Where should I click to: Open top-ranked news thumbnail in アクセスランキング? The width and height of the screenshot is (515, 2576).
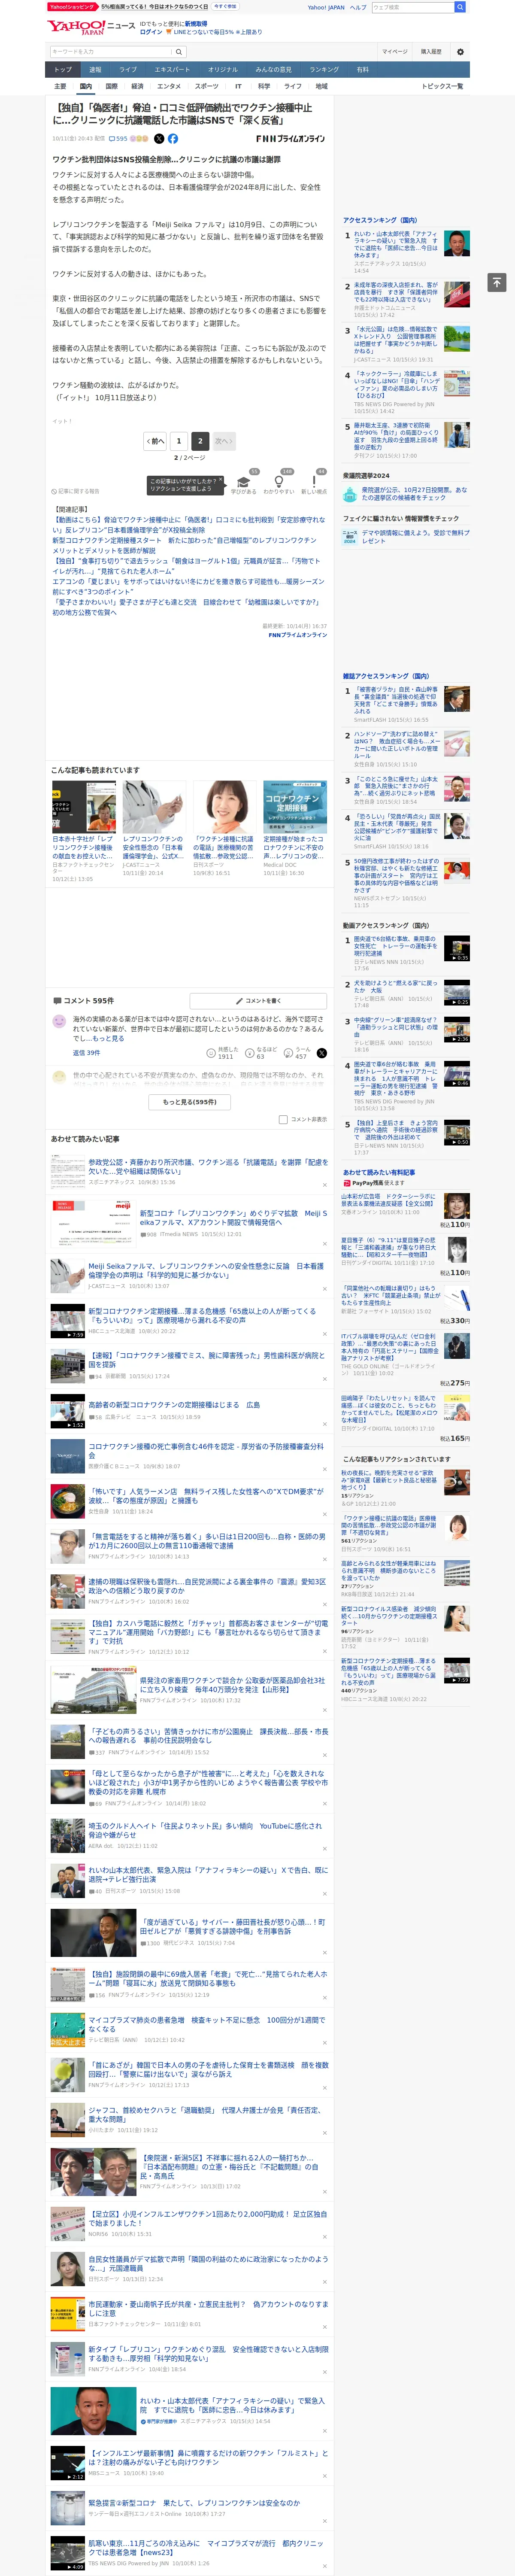(x=456, y=243)
